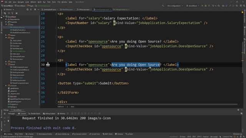Toggle code fold on line 19

pos(57,14)
